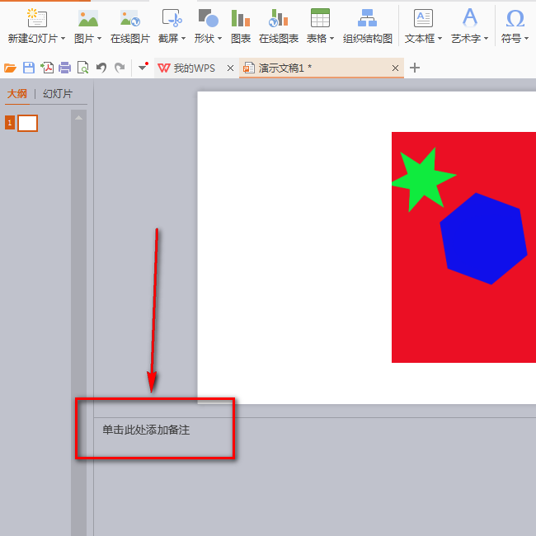Add a new document tab with plus
Viewport: 536px width, 536px height.
[415, 68]
